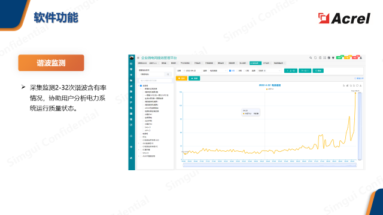Open the orange alarm badge in the header
The height and width of the screenshot is (215, 383).
[x=347, y=58]
